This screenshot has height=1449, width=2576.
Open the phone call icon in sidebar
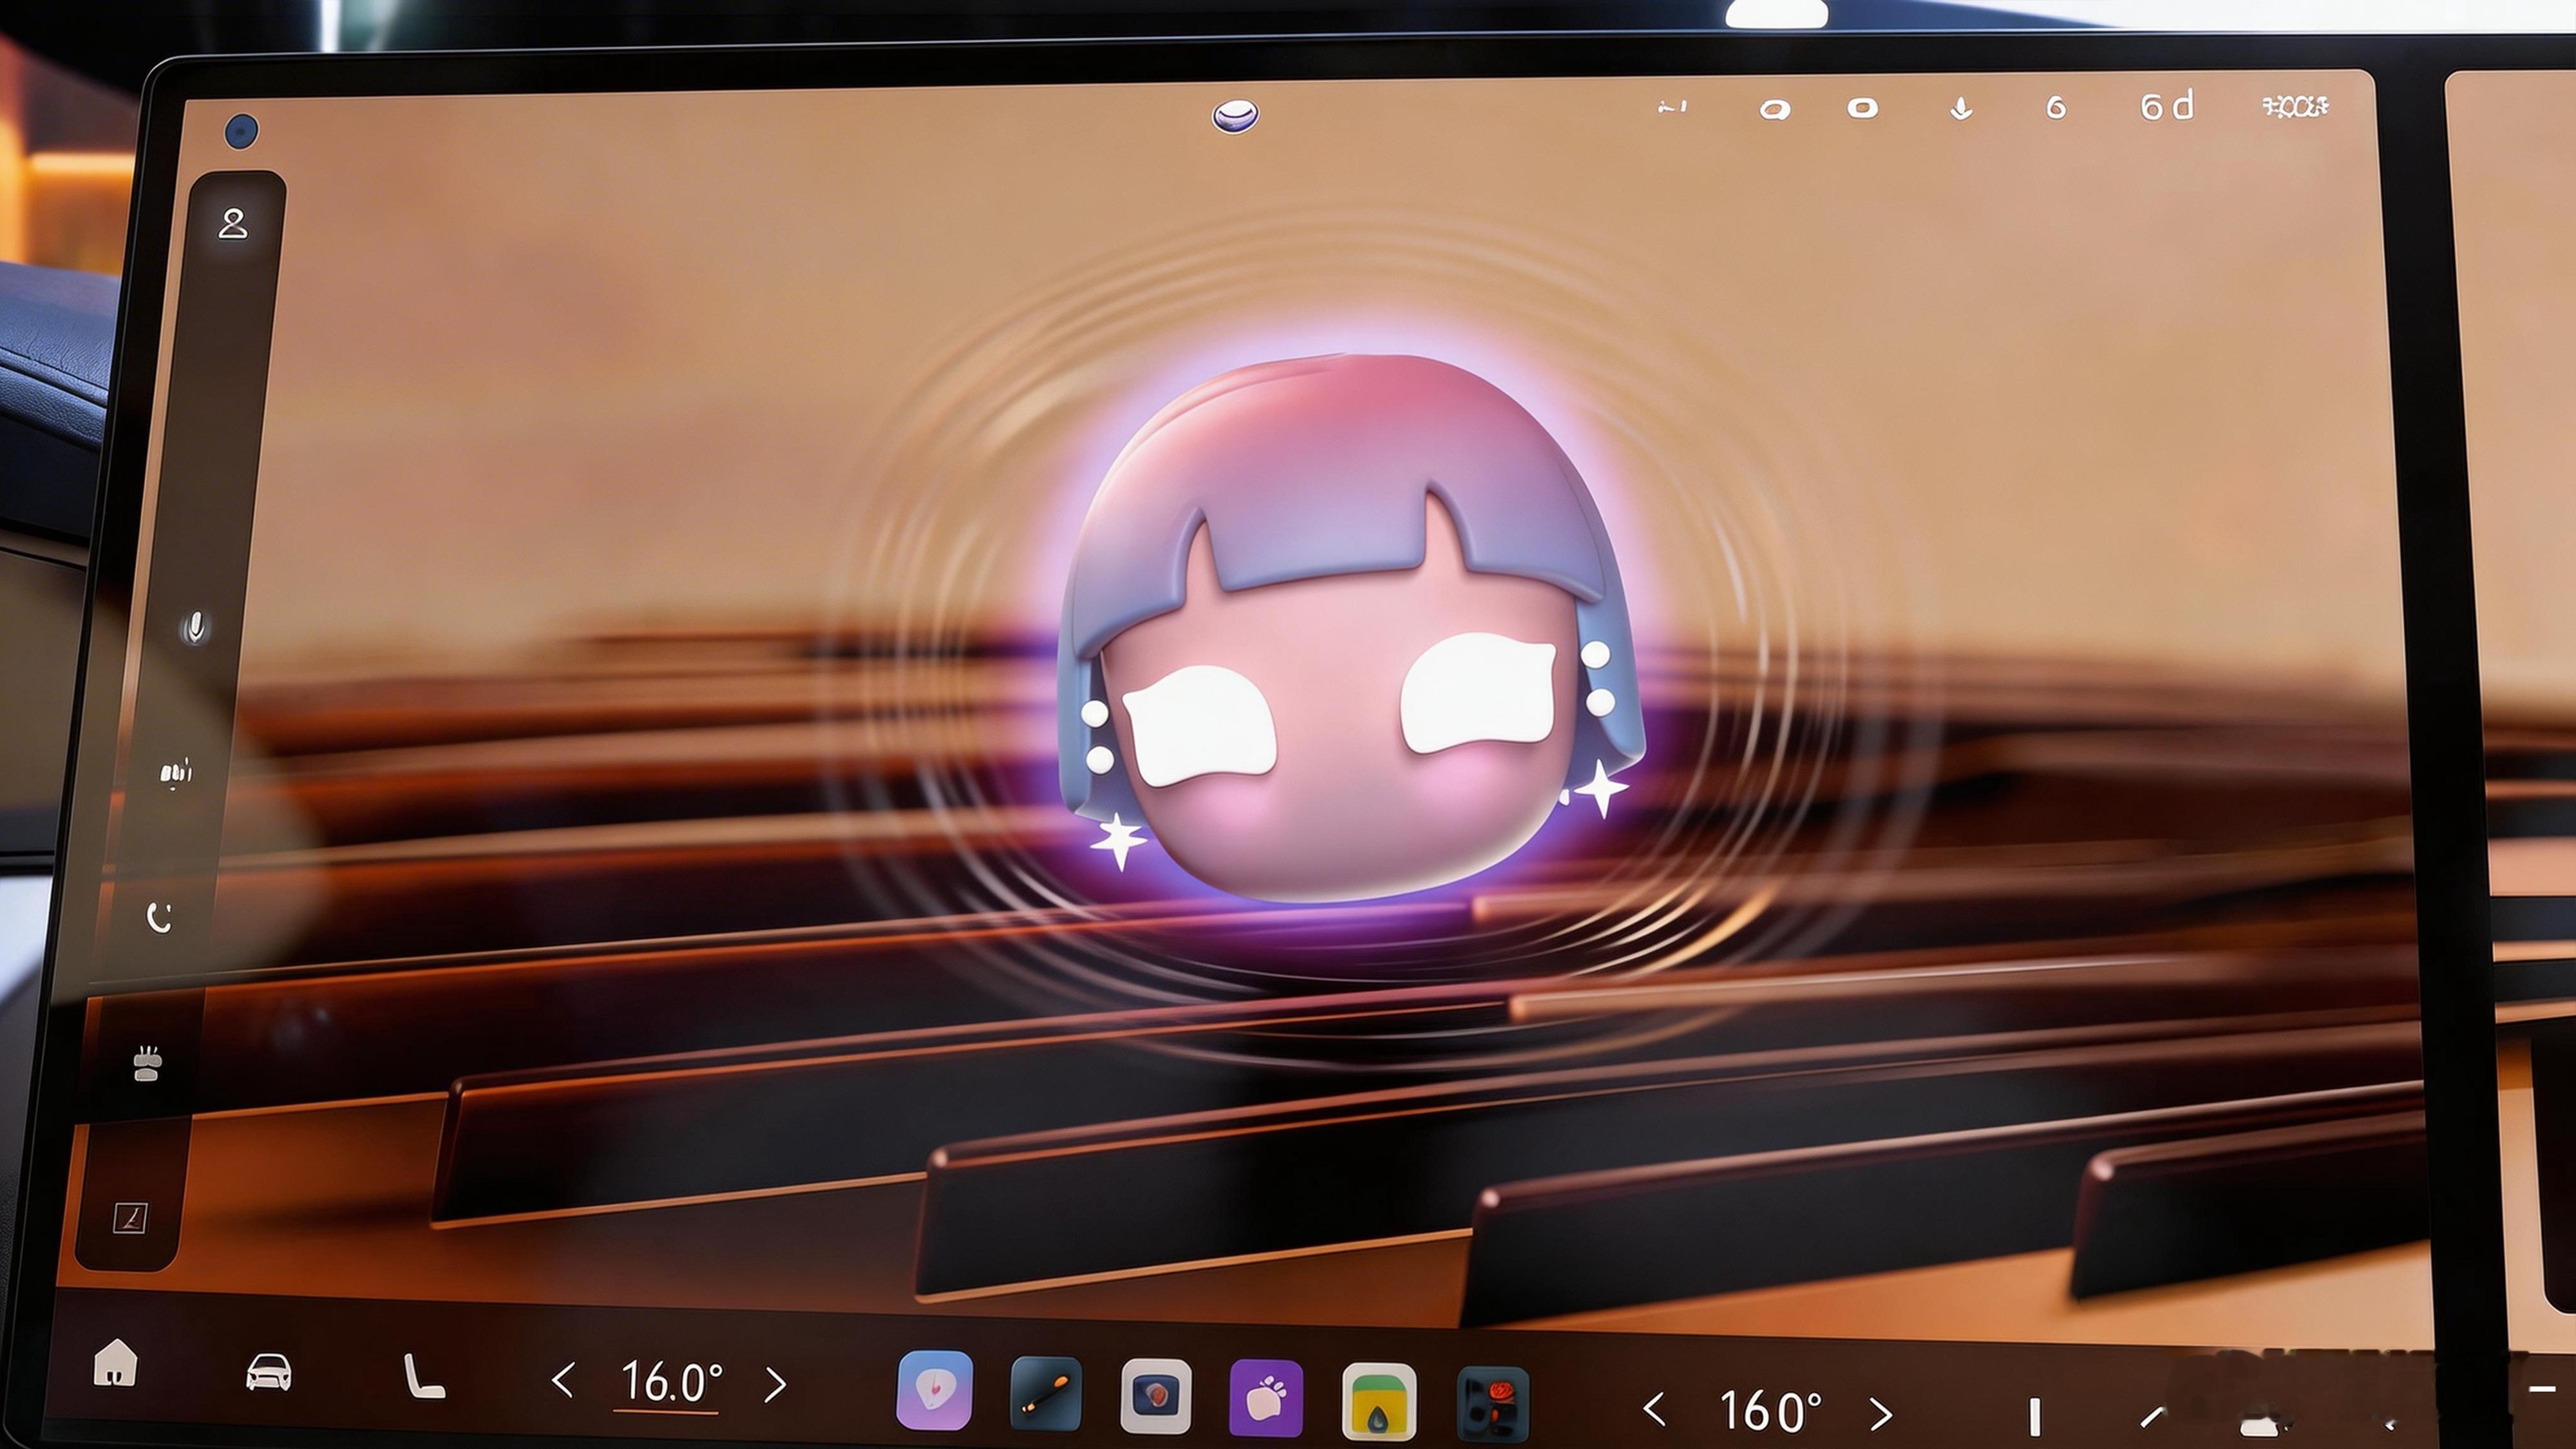(160, 917)
